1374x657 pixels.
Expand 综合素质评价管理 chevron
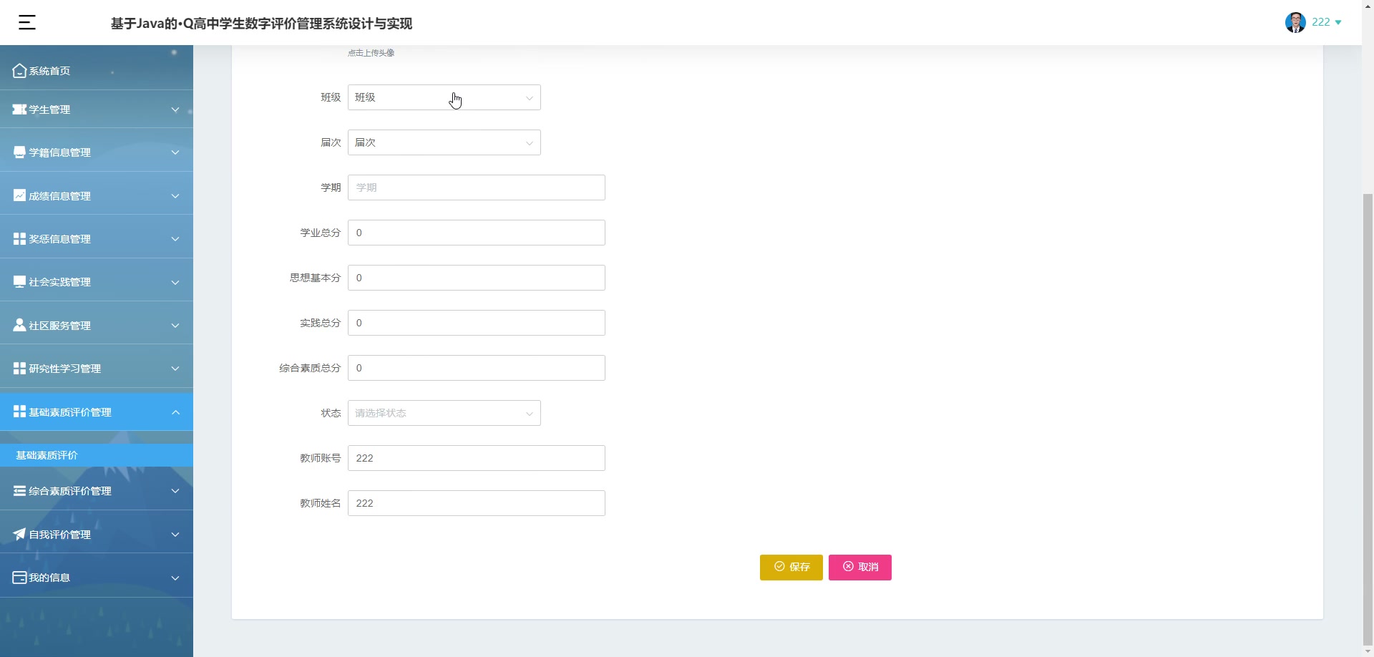175,491
